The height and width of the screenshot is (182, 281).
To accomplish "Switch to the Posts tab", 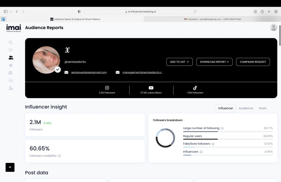I will tap(262, 108).
